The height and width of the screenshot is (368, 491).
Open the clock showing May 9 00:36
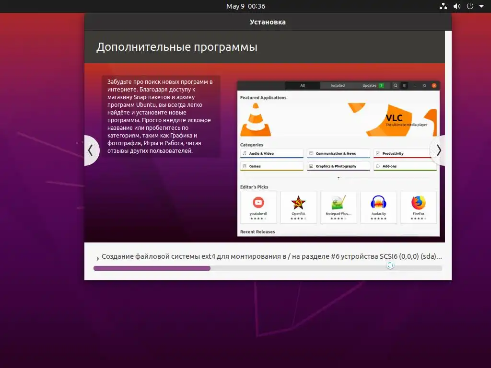coord(246,6)
